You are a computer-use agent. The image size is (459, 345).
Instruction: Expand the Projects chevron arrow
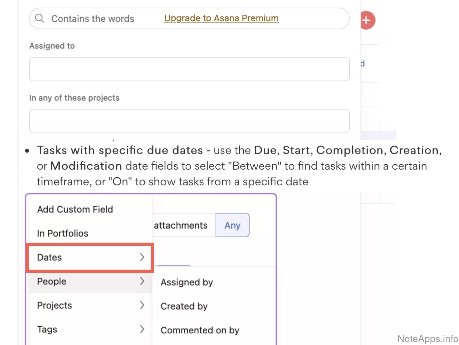coord(142,305)
